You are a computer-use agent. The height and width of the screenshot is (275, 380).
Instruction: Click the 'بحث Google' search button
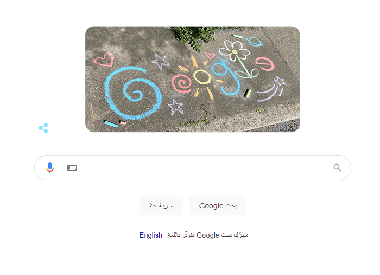tap(218, 206)
